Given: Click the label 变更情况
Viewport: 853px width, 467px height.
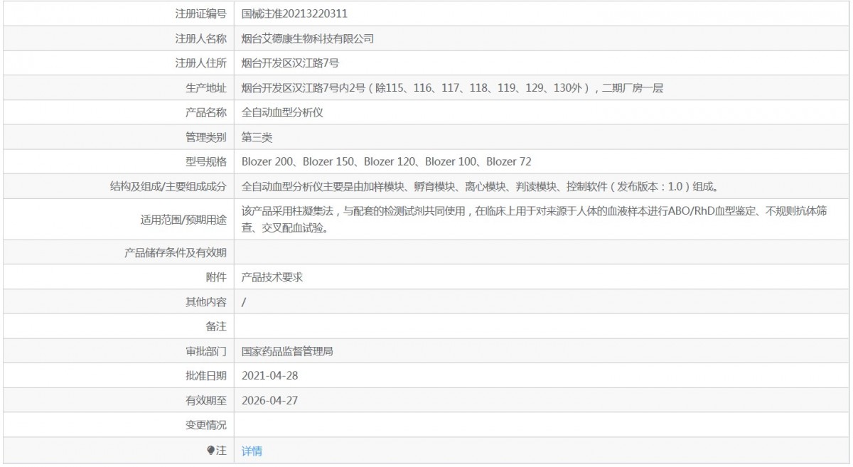Looking at the screenshot, I should pyautogui.click(x=206, y=426).
